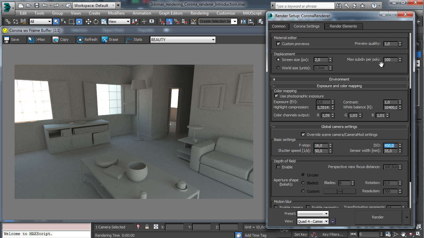Expand the Environment rollout
Viewport: 424px width, 238px height.
[x=339, y=79]
